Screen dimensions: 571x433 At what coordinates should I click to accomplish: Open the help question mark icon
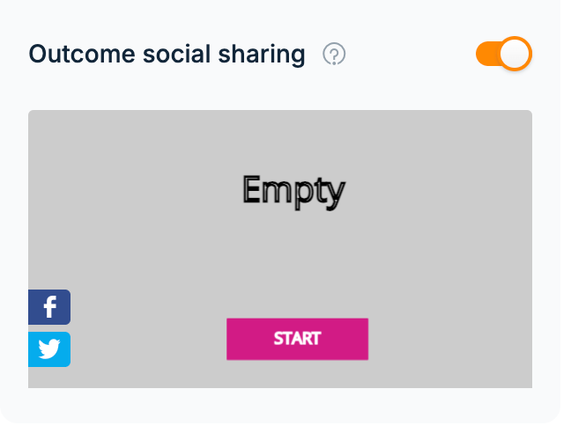[334, 54]
